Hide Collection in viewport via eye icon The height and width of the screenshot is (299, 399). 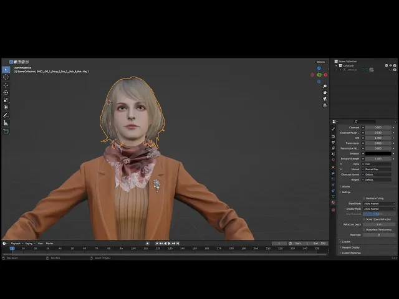click(391, 65)
